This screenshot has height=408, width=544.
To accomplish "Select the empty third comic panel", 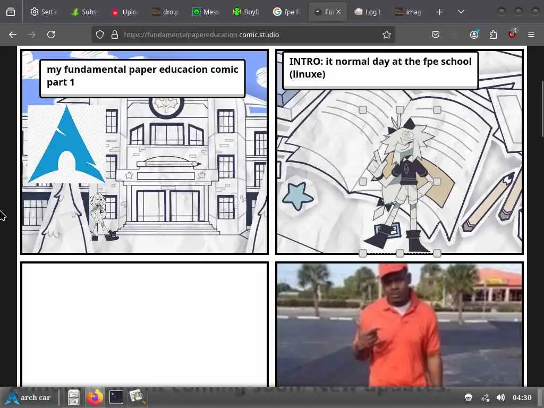I will (144, 325).
